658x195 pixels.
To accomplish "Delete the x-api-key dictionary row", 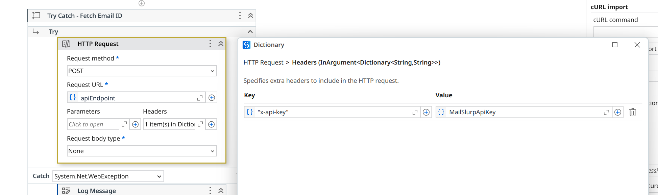I will [632, 112].
